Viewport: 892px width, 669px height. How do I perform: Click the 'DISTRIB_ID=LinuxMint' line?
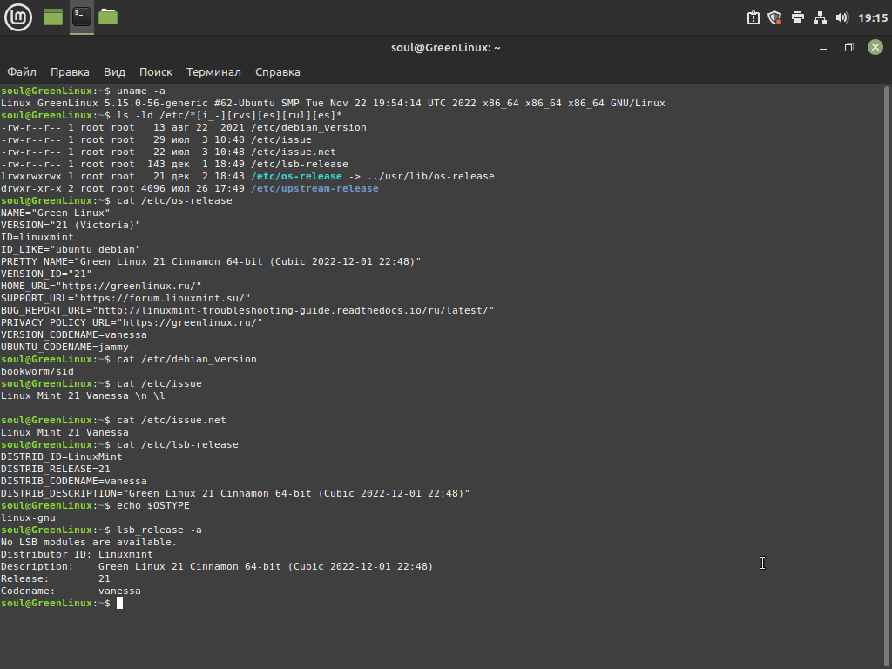click(62, 456)
